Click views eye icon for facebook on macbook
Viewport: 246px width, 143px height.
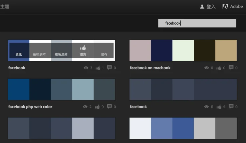206,68
